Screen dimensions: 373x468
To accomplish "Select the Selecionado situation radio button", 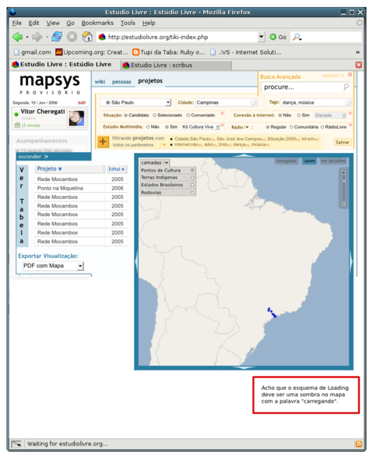I will pos(155,115).
